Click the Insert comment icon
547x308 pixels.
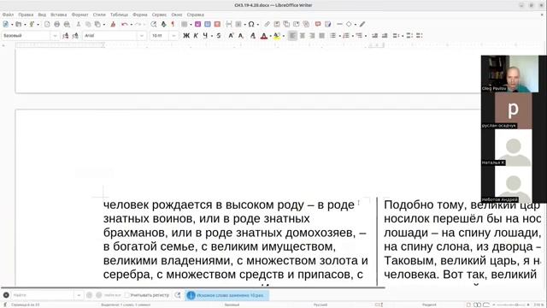tap(318, 24)
